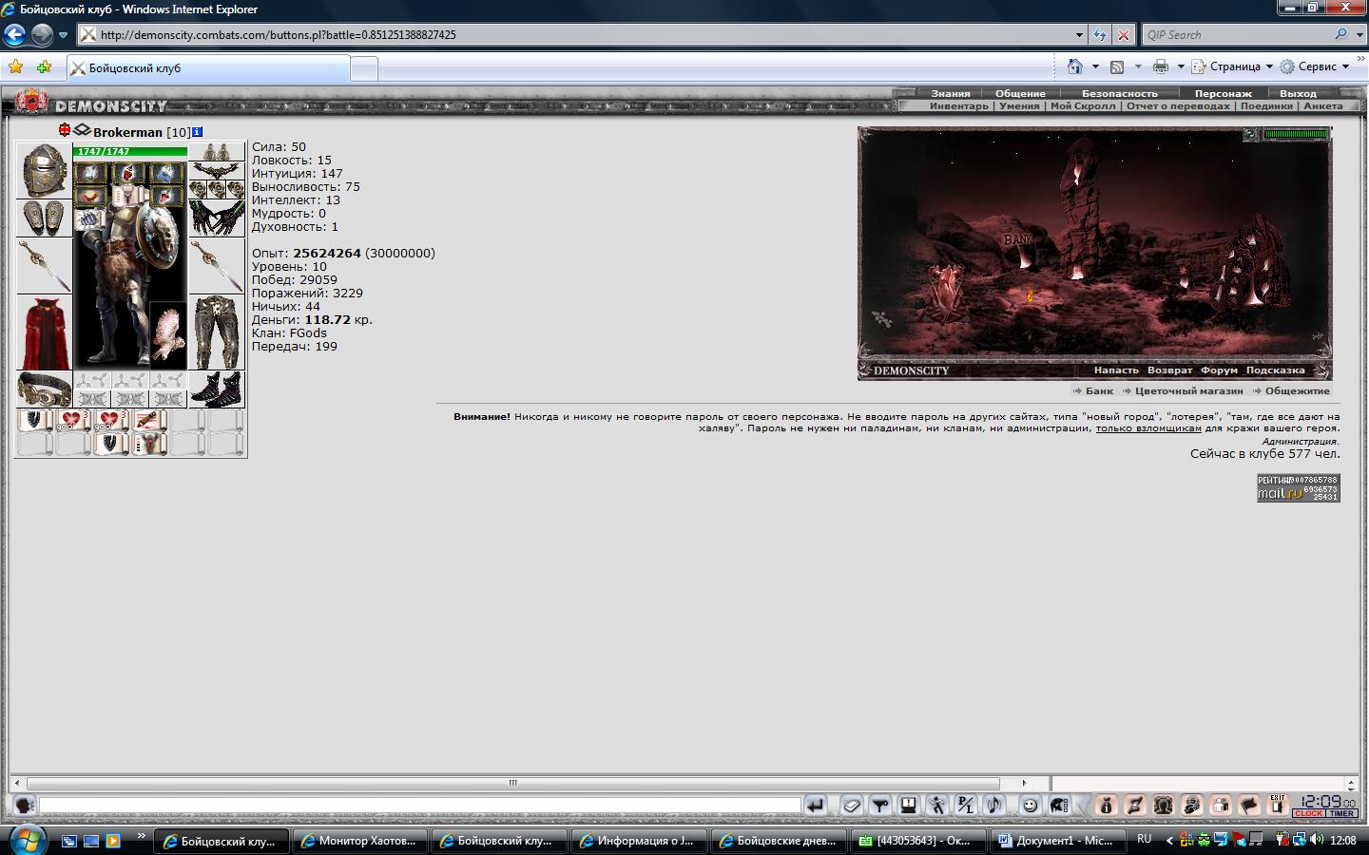The image size is (1369, 855).
Task: Open the Знания menu
Action: [951, 93]
